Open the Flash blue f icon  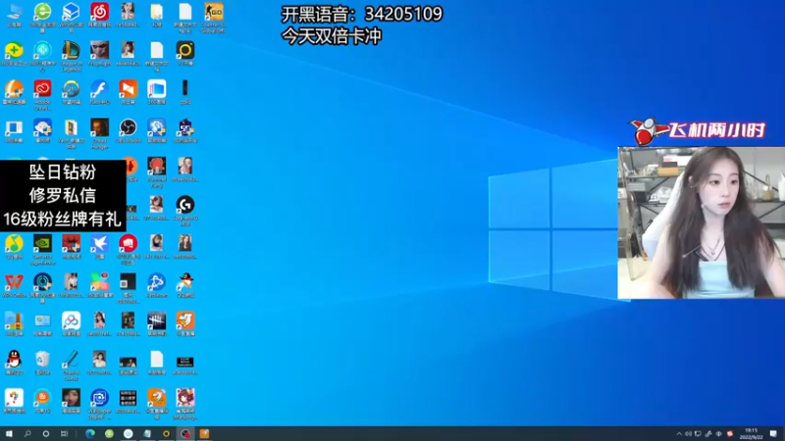pos(100,88)
